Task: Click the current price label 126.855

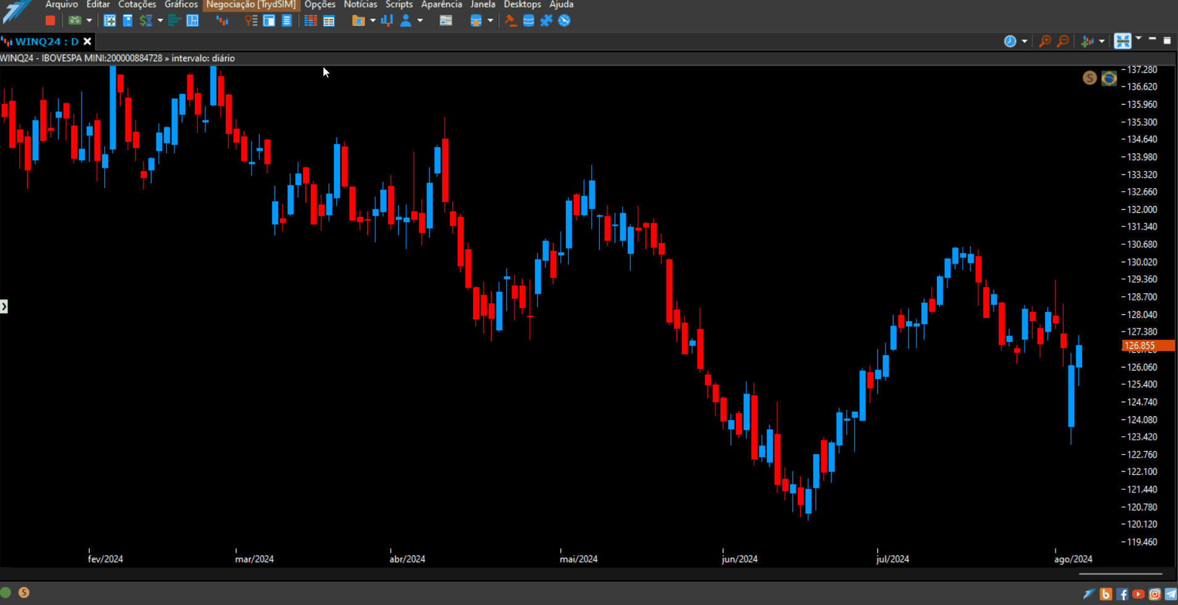Action: pos(1148,346)
